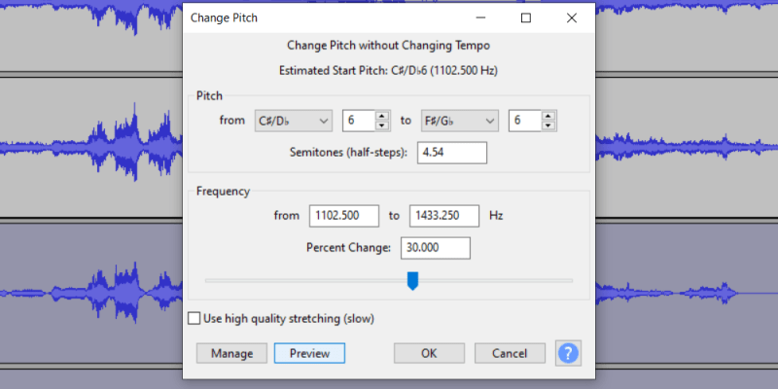Close the Change Pitch dialog

(572, 18)
